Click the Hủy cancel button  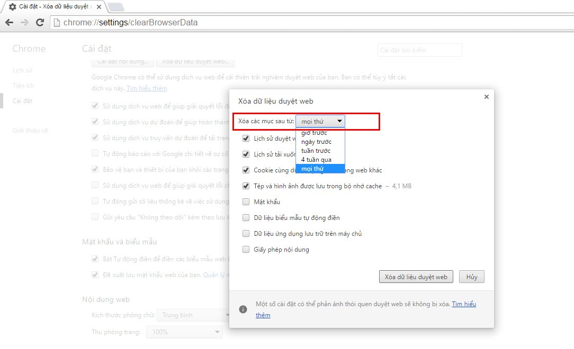[x=471, y=277]
